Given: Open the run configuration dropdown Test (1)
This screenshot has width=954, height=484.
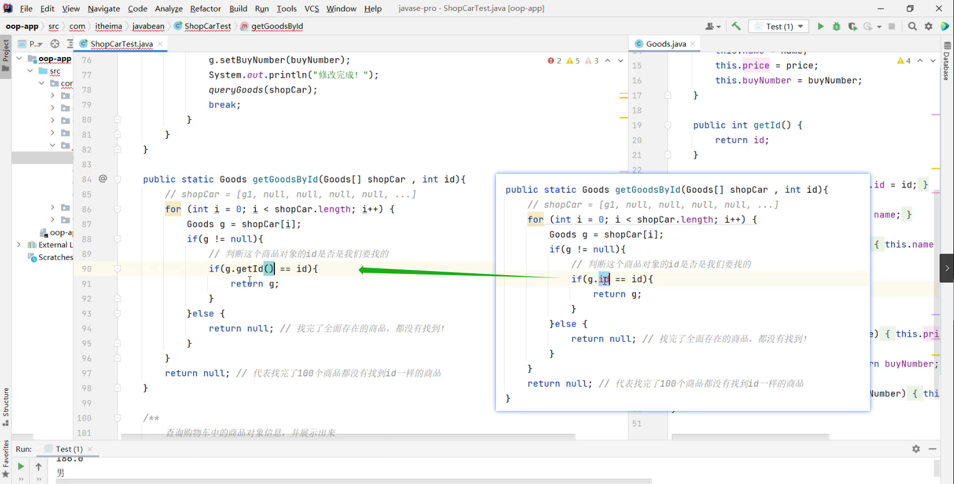Looking at the screenshot, I should click(x=779, y=26).
